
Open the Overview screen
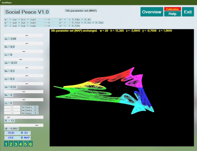click(x=152, y=12)
